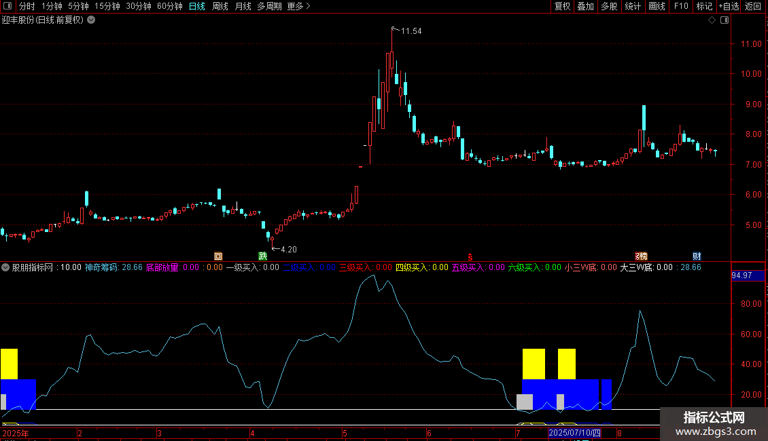
Task: Switch to the 60分钟 period
Action: pos(170,6)
